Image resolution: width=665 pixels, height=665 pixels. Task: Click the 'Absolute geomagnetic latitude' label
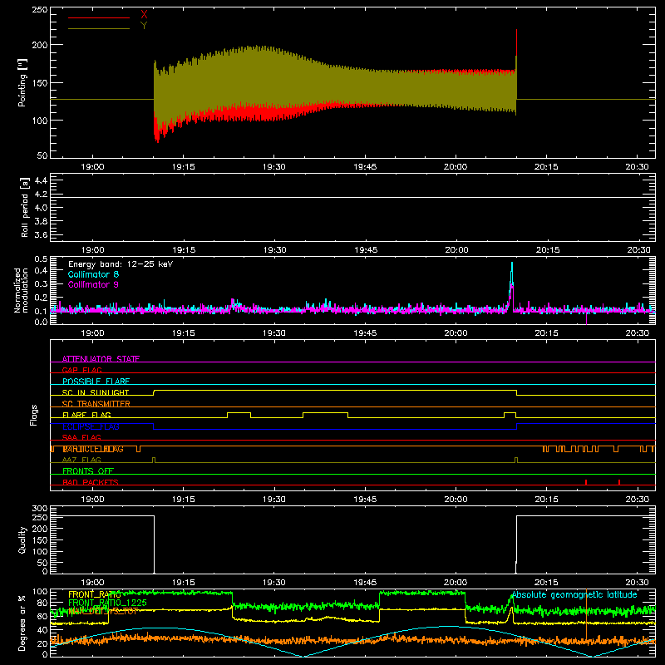point(574,594)
